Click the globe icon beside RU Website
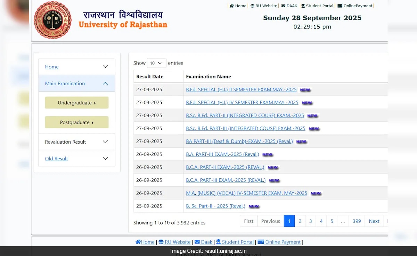417x256 pixels. pyautogui.click(x=252, y=6)
